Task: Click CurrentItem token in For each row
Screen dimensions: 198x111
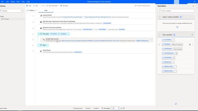Action: [x=54, y=34]
